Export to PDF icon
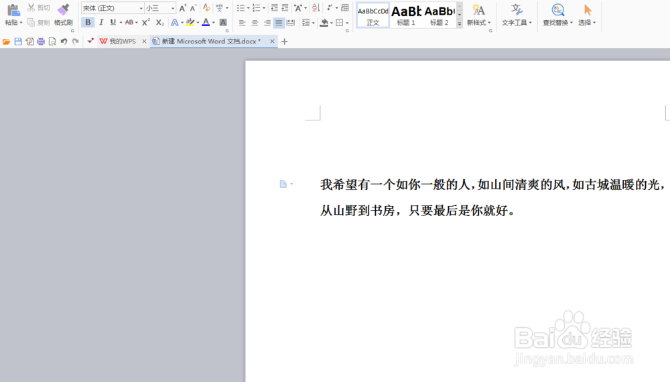 click(29, 41)
